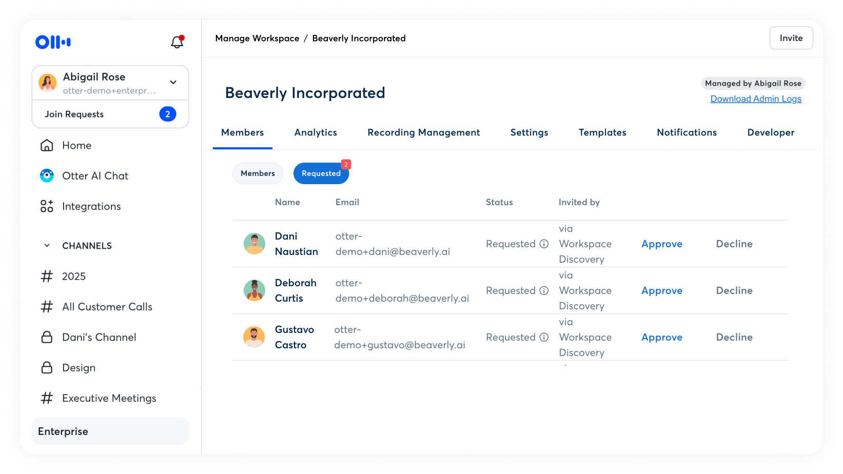
Task: Decline Deborah Curtis's request
Action: pos(734,291)
